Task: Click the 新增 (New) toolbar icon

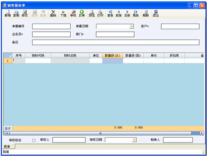Action: tap(8, 13)
